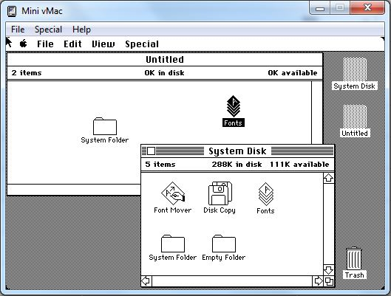The width and height of the screenshot is (391, 296).
Task: Select the Untitled disk desktop icon
Action: [355, 117]
